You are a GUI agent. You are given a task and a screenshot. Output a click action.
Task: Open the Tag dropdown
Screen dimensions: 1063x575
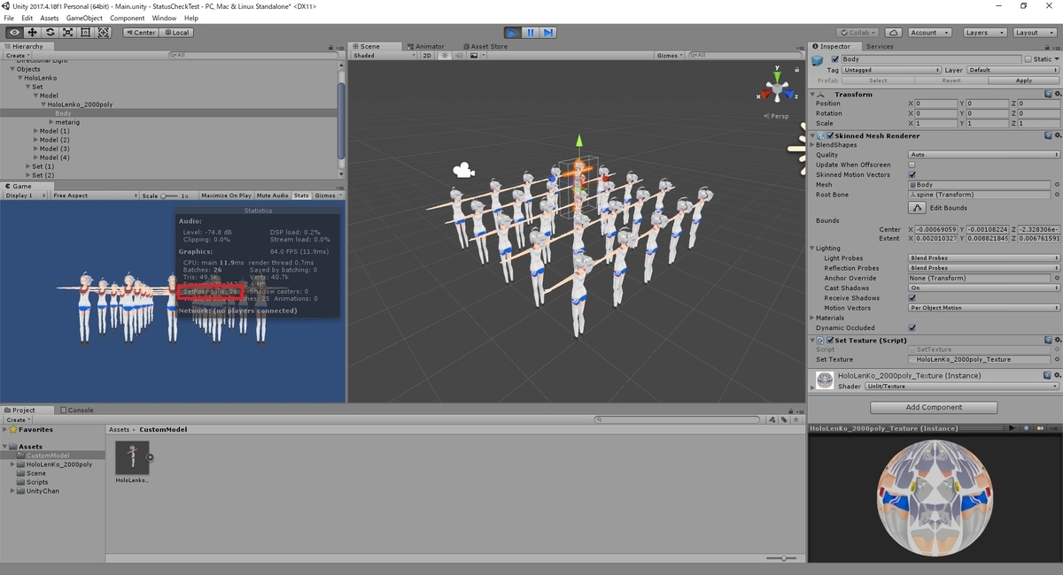tap(891, 70)
